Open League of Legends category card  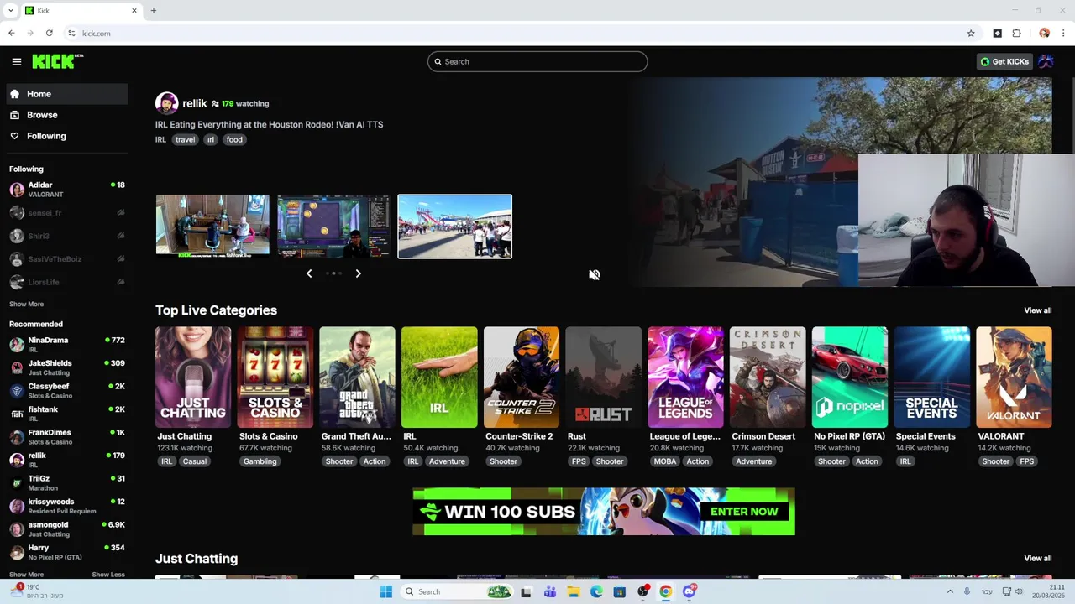(x=685, y=377)
